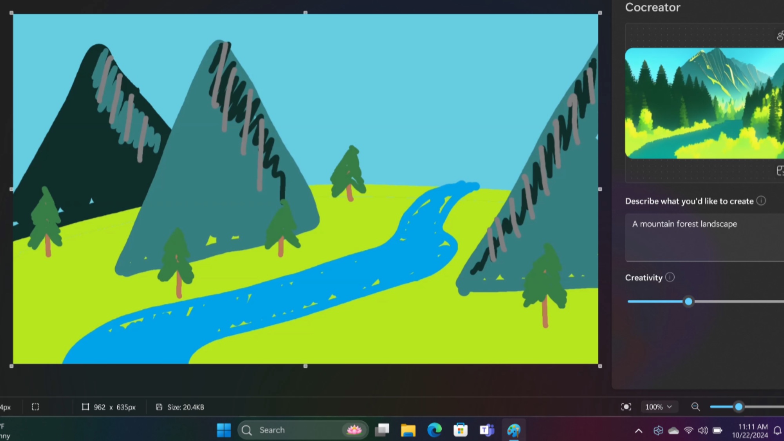Click the file size disk icon in the status bar
Viewport: 784px width, 441px height.
point(159,407)
